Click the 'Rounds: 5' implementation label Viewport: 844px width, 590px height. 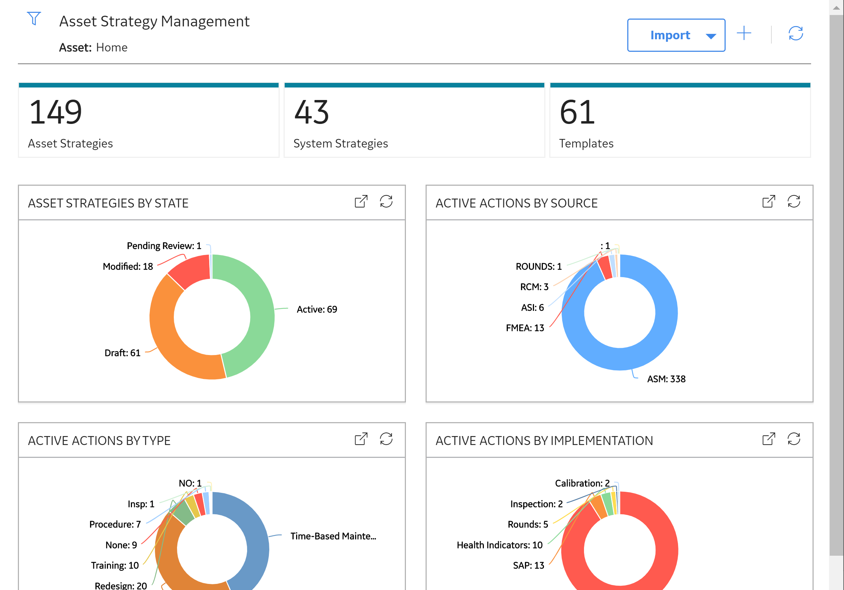click(x=527, y=524)
